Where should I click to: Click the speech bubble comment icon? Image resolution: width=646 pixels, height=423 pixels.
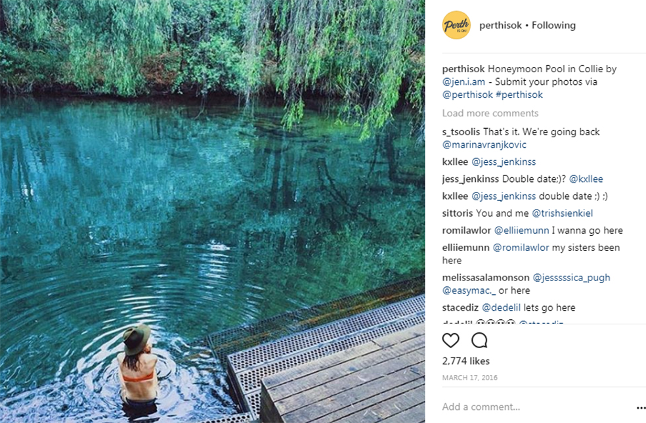pos(479,340)
